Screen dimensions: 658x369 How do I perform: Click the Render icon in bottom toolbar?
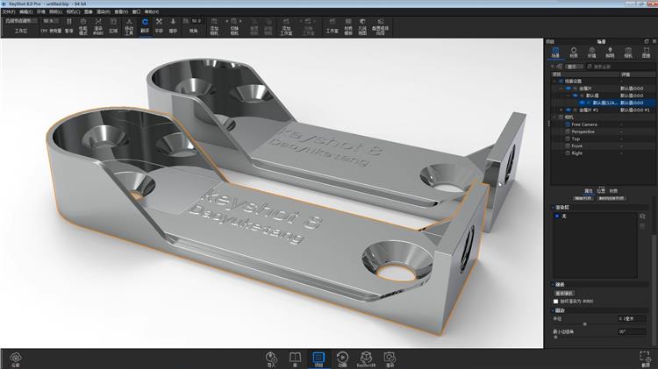[390, 358]
